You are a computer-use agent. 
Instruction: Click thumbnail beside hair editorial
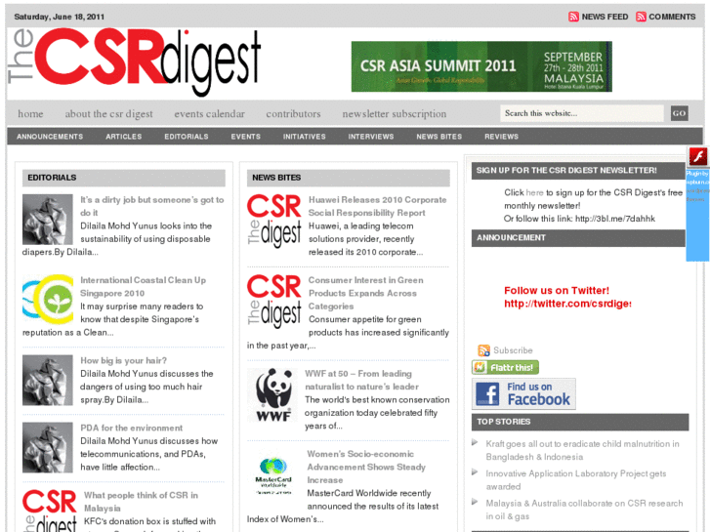pyautogui.click(x=48, y=381)
